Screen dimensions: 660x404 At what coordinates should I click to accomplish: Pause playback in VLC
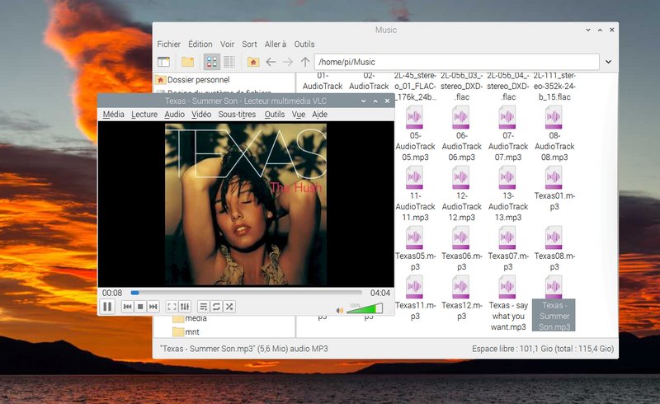click(107, 307)
